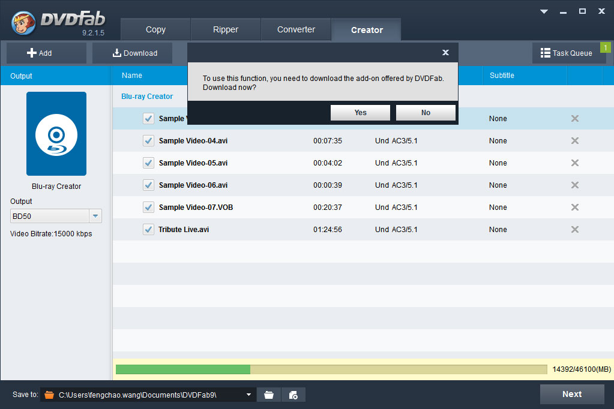The height and width of the screenshot is (409, 614).
Task: Click the 14392/46100(MB) size readout
Action: coord(582,369)
